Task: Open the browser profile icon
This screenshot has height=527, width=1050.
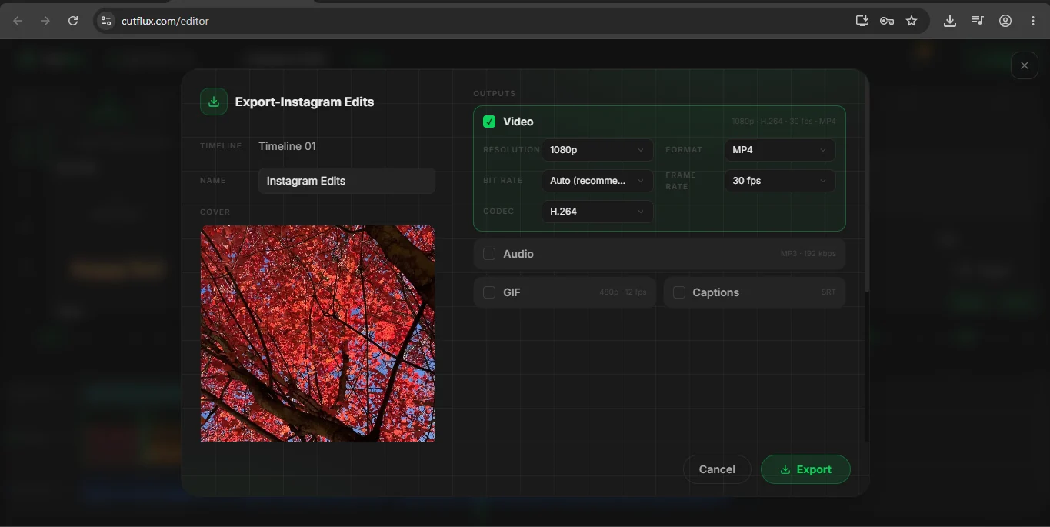Action: pos(1005,21)
